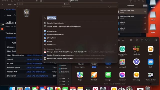Open Trash in the Dock
The image size is (160, 90).
147,88
